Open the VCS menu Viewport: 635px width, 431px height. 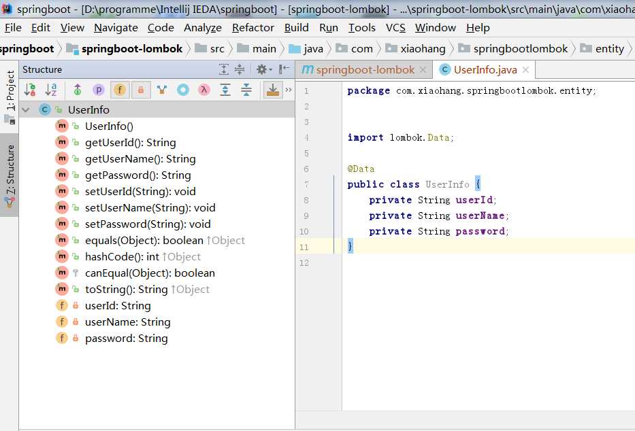tap(395, 27)
